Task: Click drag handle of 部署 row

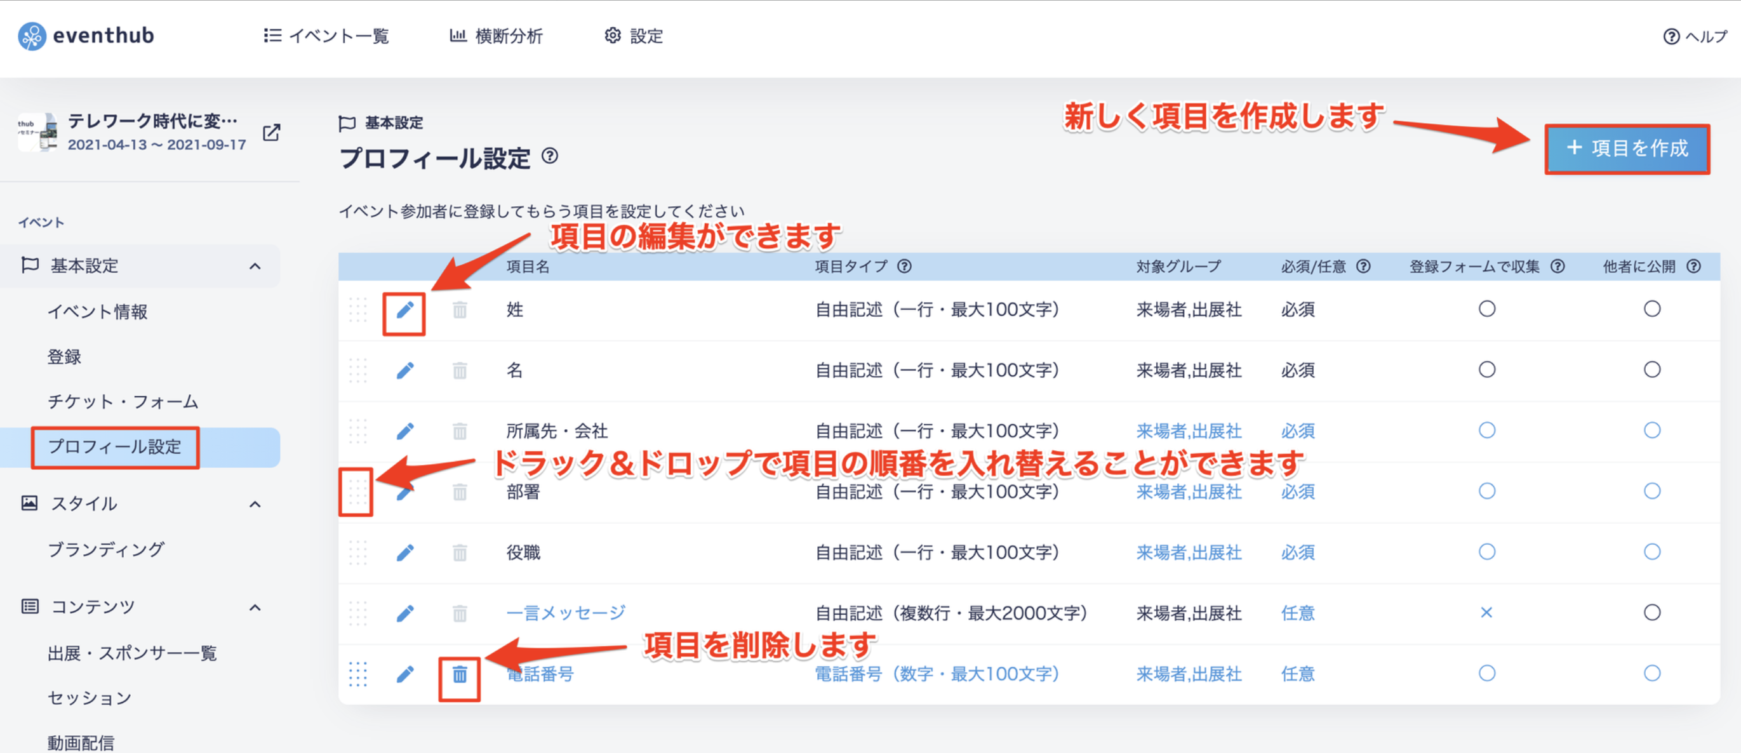Action: point(357,492)
